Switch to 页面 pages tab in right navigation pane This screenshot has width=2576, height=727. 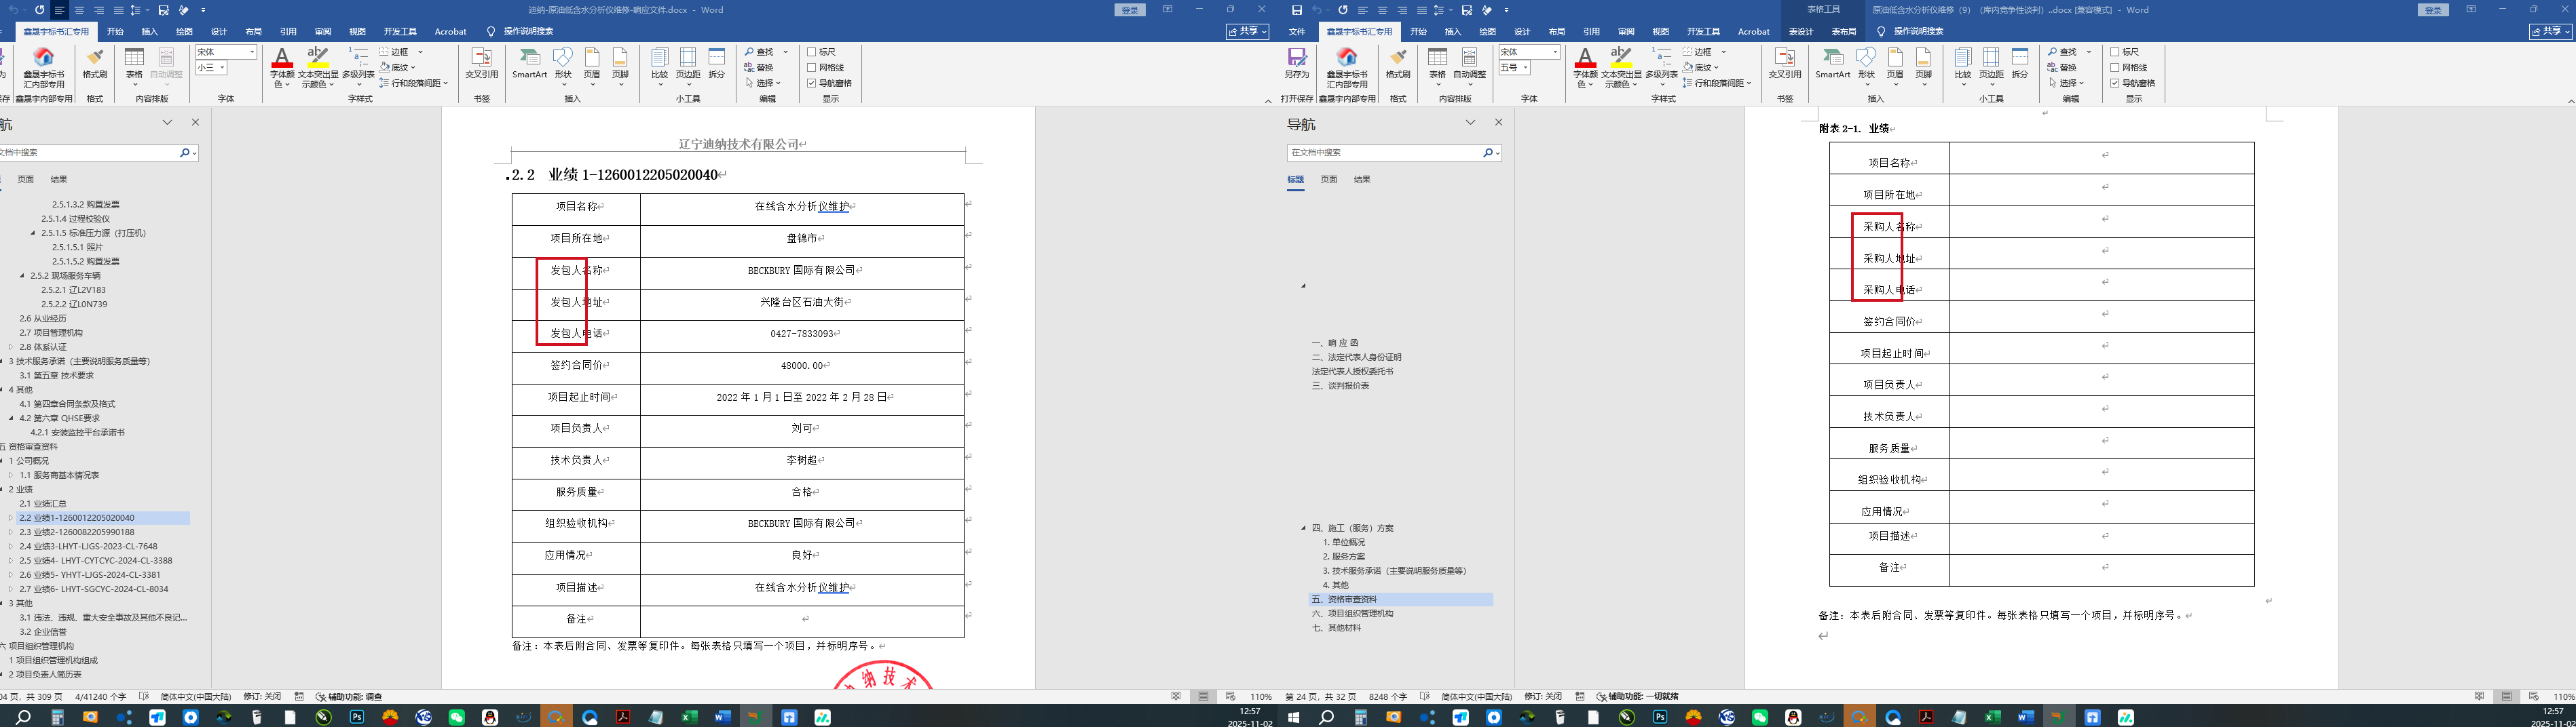[x=1329, y=180]
